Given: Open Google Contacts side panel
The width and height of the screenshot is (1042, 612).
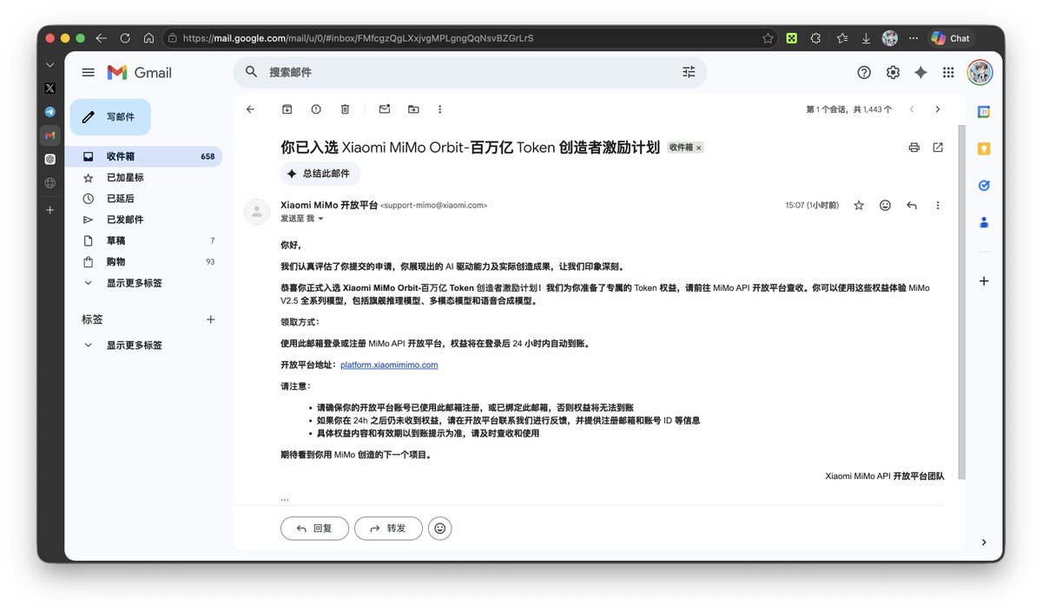Looking at the screenshot, I should tap(984, 222).
